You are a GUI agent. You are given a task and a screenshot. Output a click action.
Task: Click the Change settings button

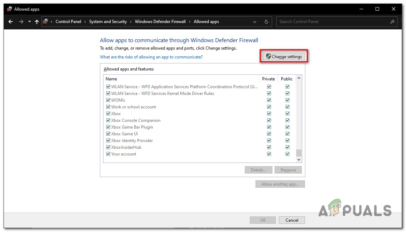tap(284, 57)
